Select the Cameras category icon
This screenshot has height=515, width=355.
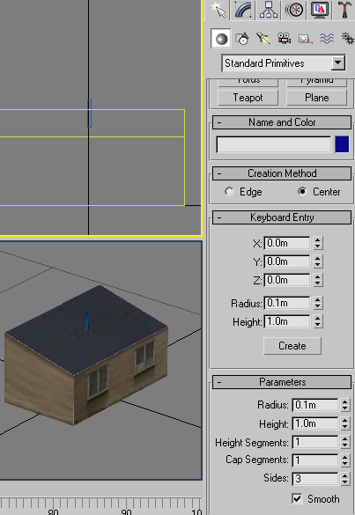click(x=284, y=39)
